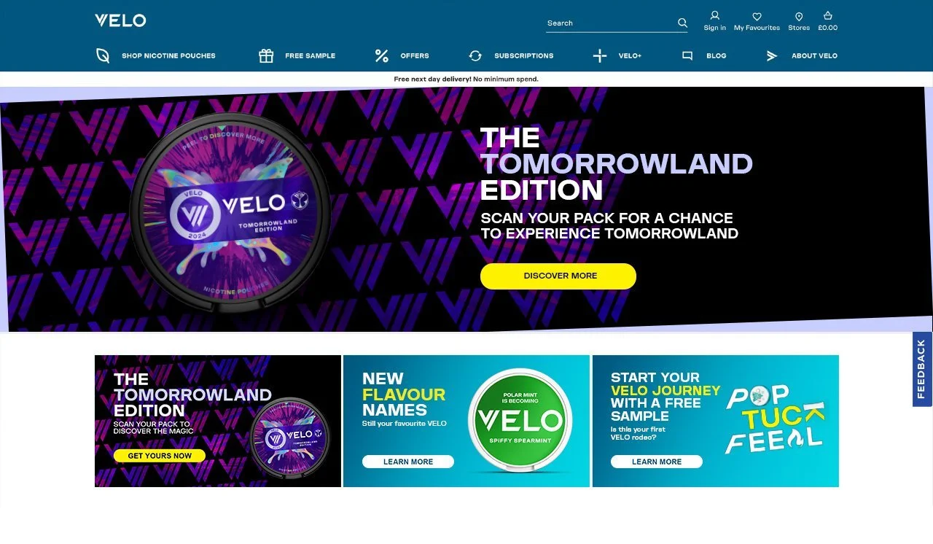Go to the VELO home logo
Viewport: 933px width, 544px height.
click(x=120, y=20)
